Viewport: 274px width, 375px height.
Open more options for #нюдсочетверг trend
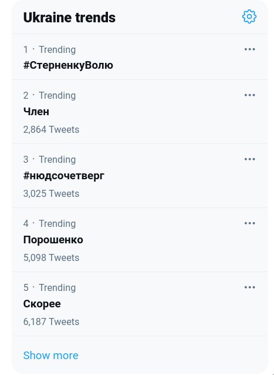[x=250, y=159]
